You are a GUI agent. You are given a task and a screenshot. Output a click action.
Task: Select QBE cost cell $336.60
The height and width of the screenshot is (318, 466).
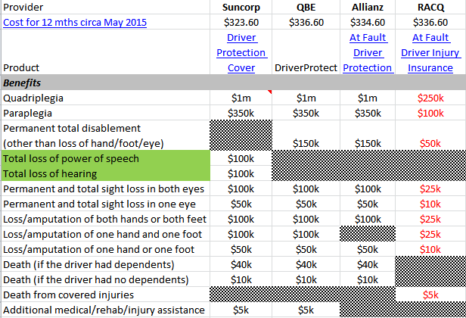coord(306,22)
